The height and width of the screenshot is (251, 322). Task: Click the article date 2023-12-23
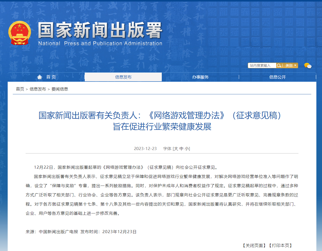point(145,149)
